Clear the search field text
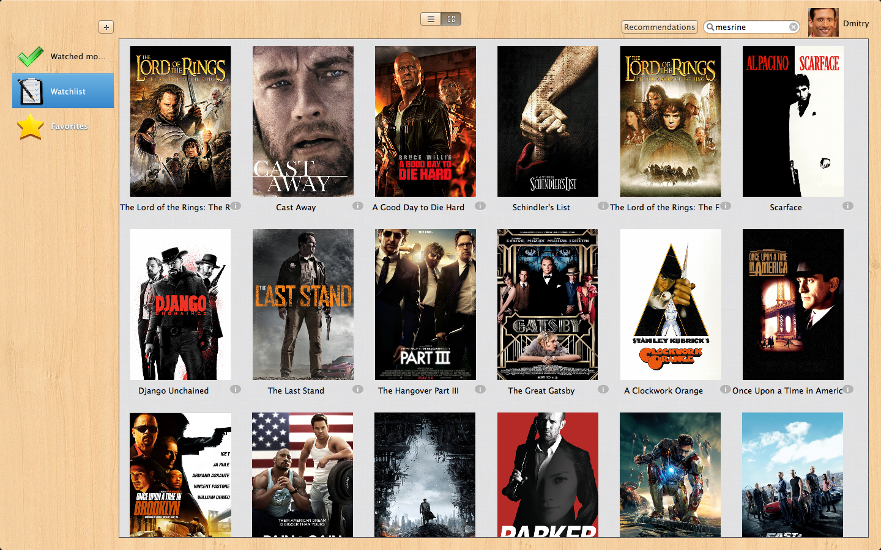This screenshot has width=881, height=550. [794, 27]
